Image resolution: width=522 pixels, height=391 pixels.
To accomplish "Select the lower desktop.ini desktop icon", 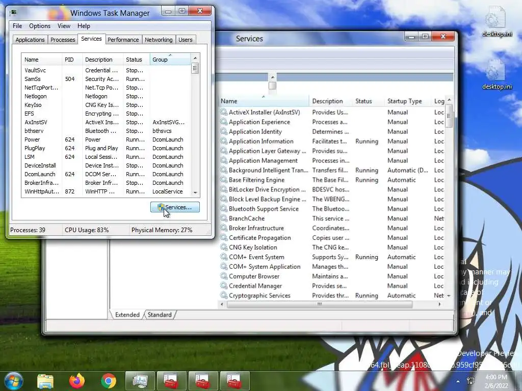I will tap(497, 74).
